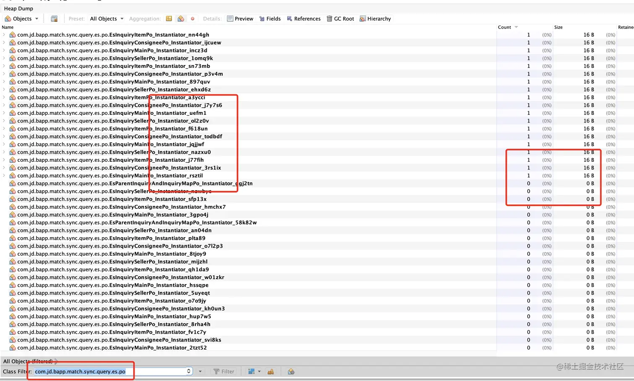Click class icon of EsInquiryItemPo_Instantiator_plta89
Image resolution: width=634 pixels, height=381 pixels.
[x=13, y=238]
